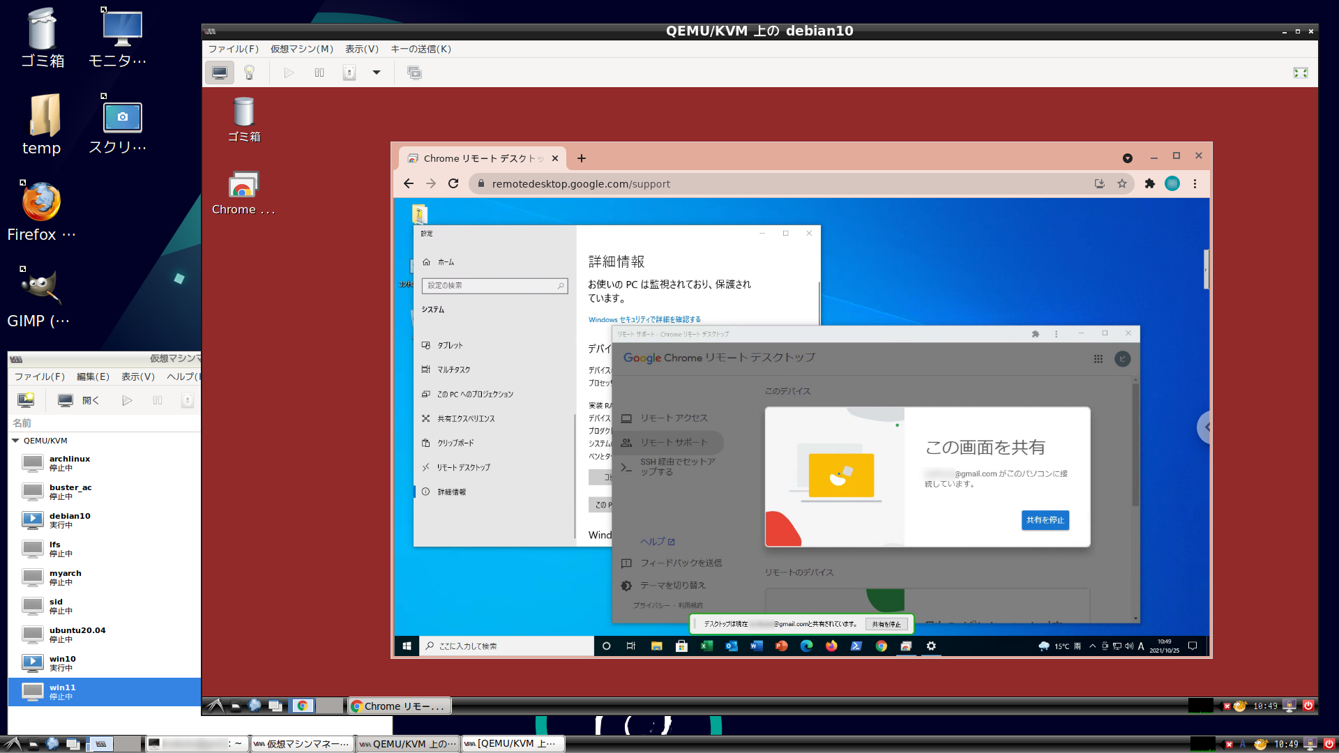Viewport: 1339px width, 753px height.
Task: Select the ubuntu20.04 virtual machine
Action: tap(105, 634)
